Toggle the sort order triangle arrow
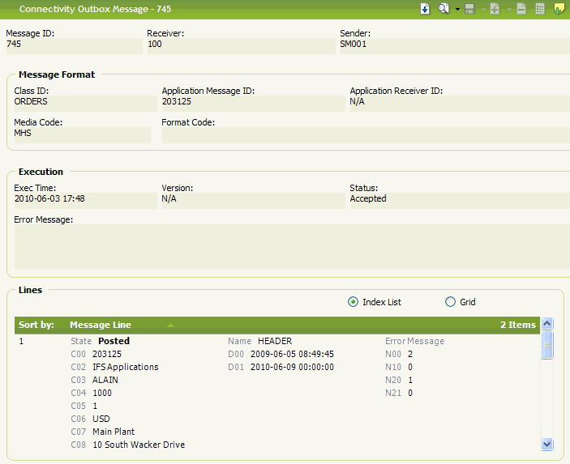Viewport: 570px width, 464px height. click(170, 325)
